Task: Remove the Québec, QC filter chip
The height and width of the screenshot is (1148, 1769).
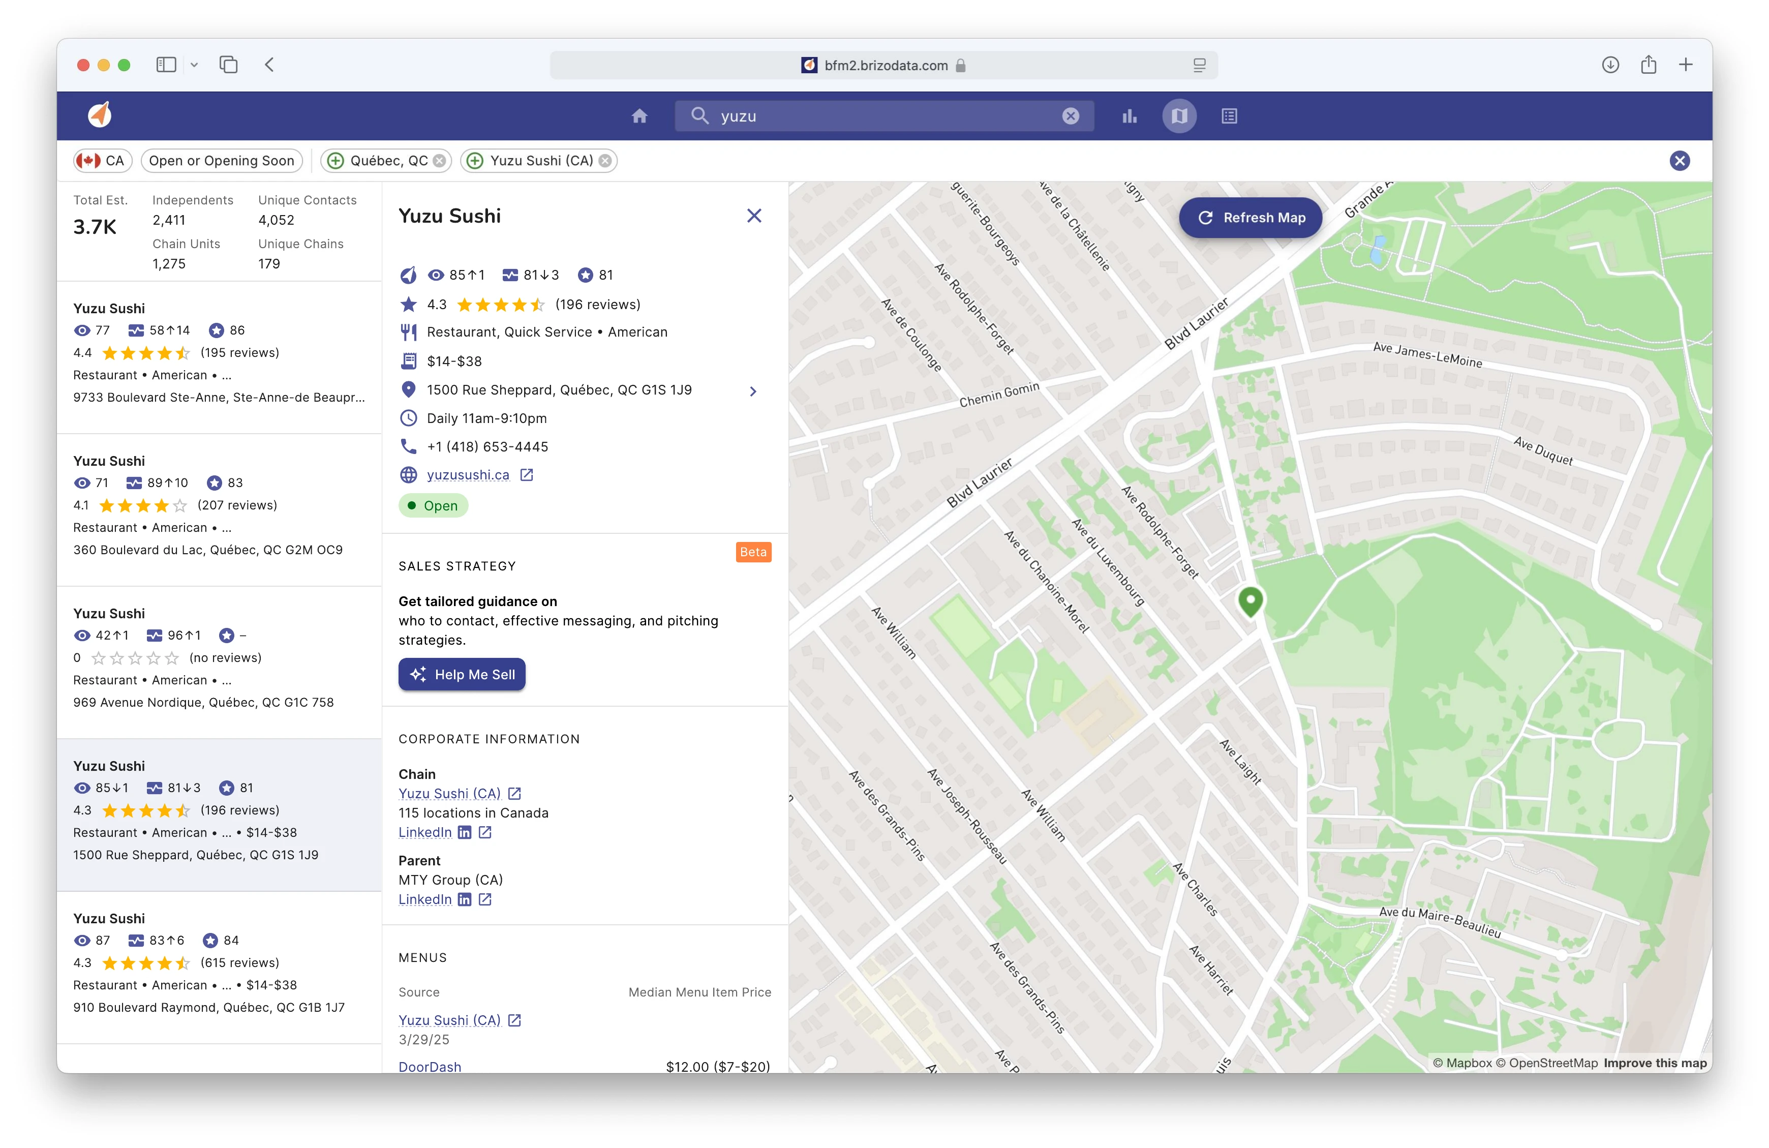Action: coord(440,161)
